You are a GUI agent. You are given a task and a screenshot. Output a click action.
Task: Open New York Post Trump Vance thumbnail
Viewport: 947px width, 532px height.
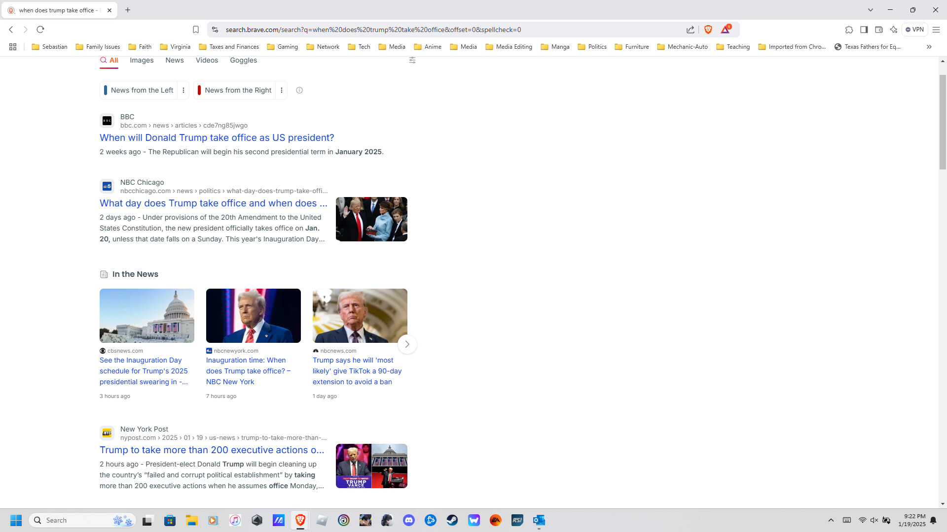(371, 466)
